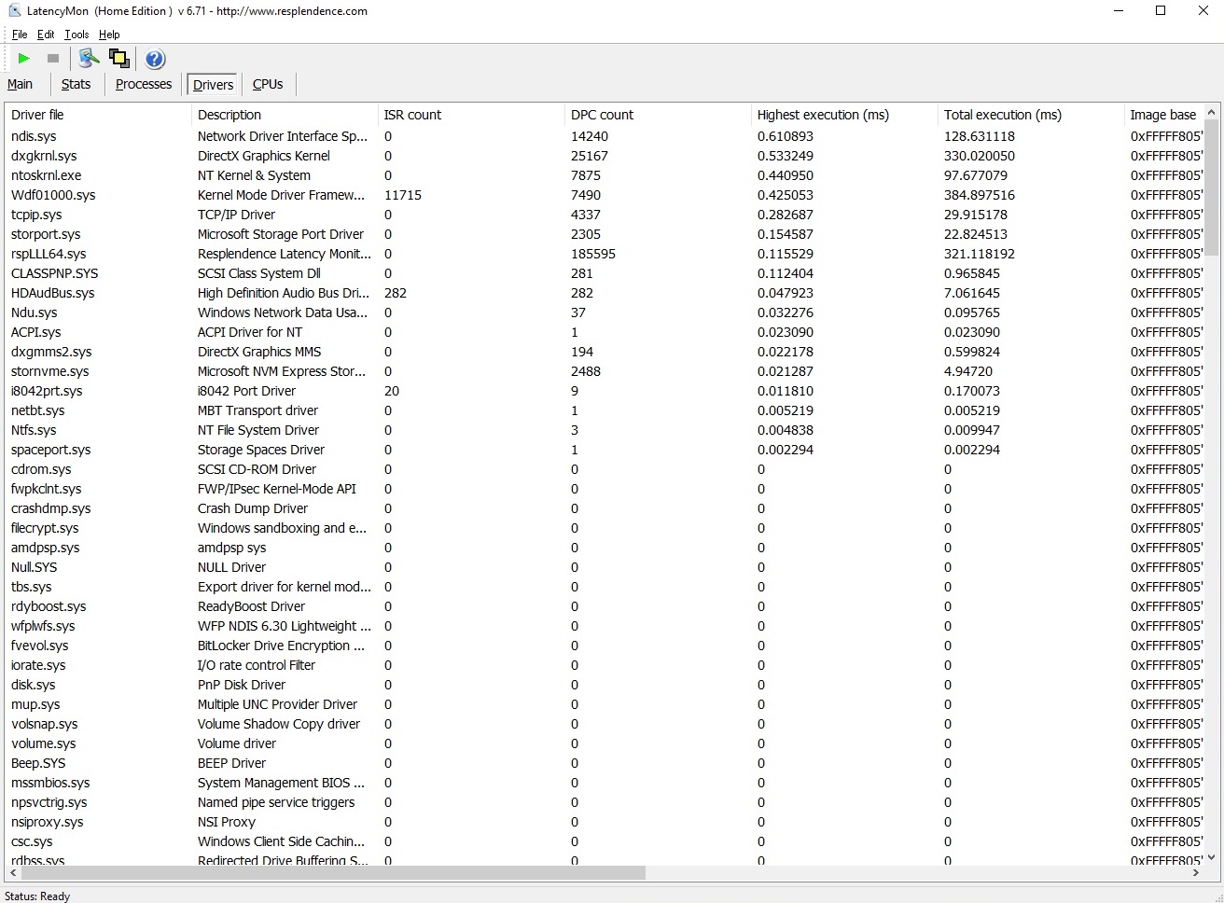This screenshot has width=1224, height=903.
Task: Click the scroll-left arrow at the list bottom
Action: point(12,873)
